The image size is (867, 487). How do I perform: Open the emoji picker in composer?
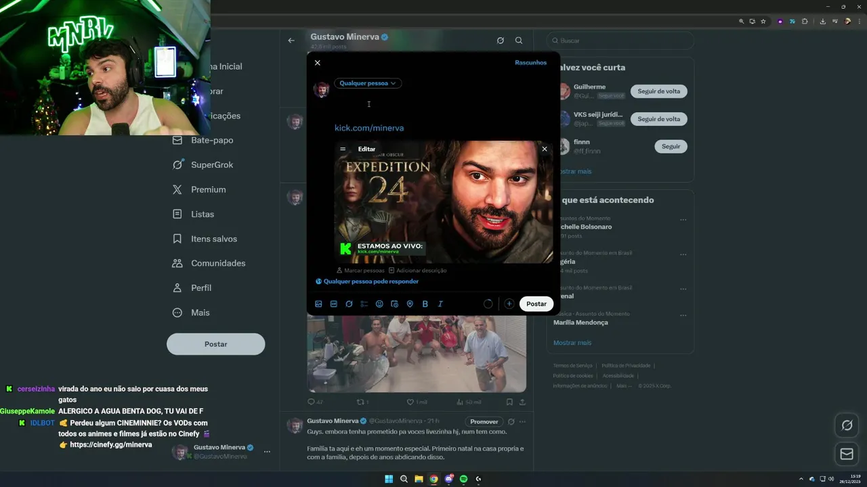(379, 304)
